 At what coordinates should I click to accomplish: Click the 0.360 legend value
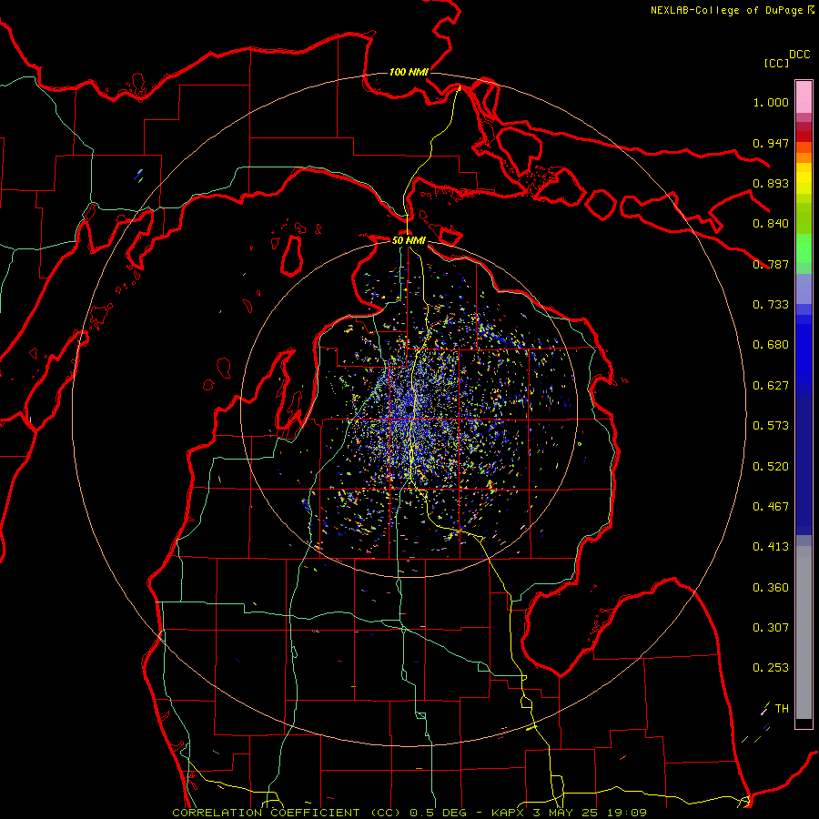point(771,588)
